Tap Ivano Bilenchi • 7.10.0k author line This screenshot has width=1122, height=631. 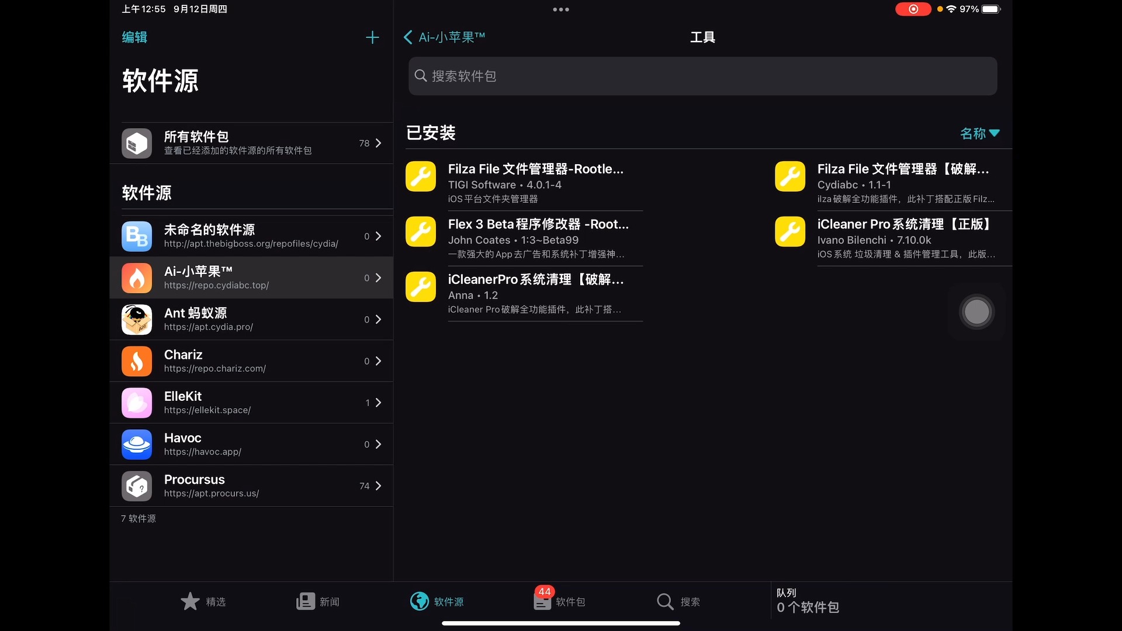874,240
